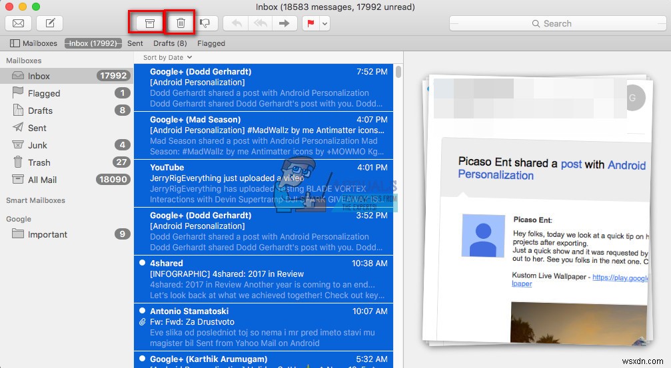Click the Inbox 17992 unread badge
This screenshot has width=671, height=368.
113,76
